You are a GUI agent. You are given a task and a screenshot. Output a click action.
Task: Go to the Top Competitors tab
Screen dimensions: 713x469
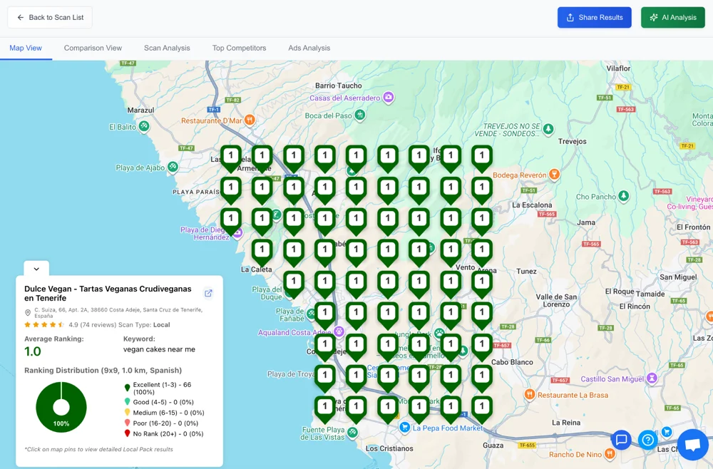(x=239, y=48)
